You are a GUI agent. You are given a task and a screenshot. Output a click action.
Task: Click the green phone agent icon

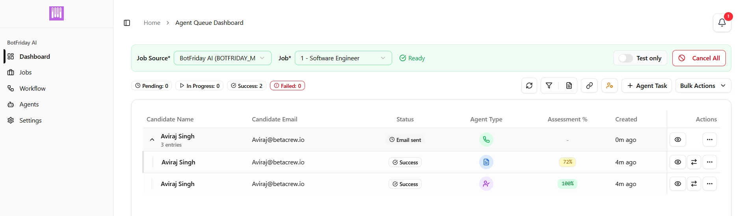(x=486, y=140)
